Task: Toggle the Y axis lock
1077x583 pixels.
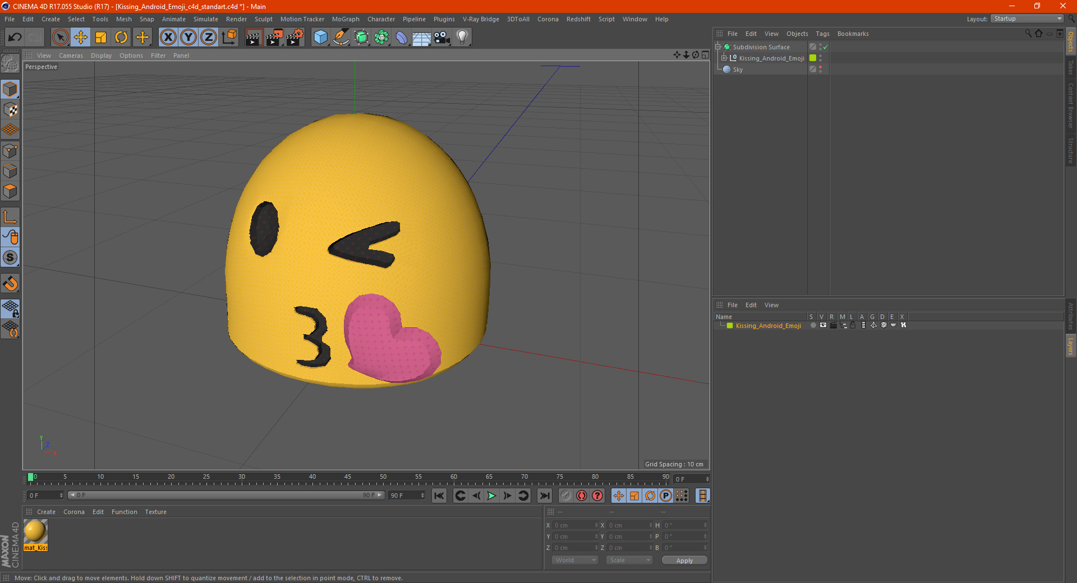Action: pyautogui.click(x=188, y=37)
